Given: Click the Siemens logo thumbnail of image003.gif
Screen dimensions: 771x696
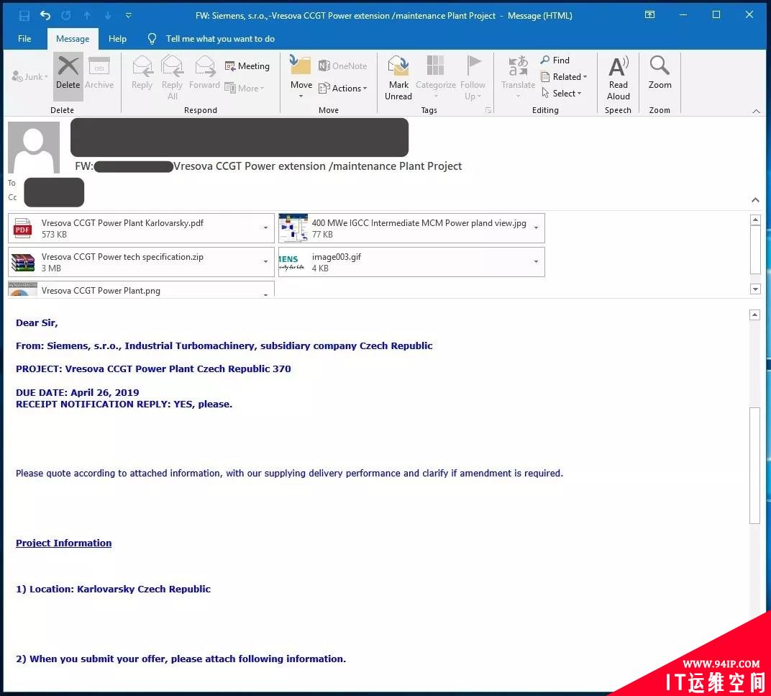Looking at the screenshot, I should [x=293, y=262].
